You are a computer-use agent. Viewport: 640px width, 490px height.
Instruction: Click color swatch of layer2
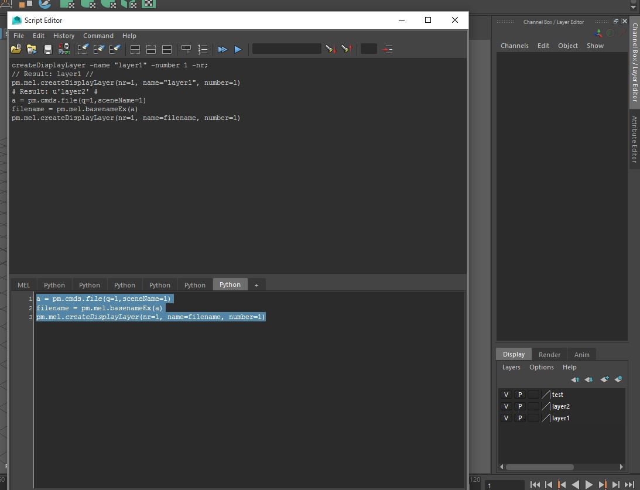pos(546,406)
